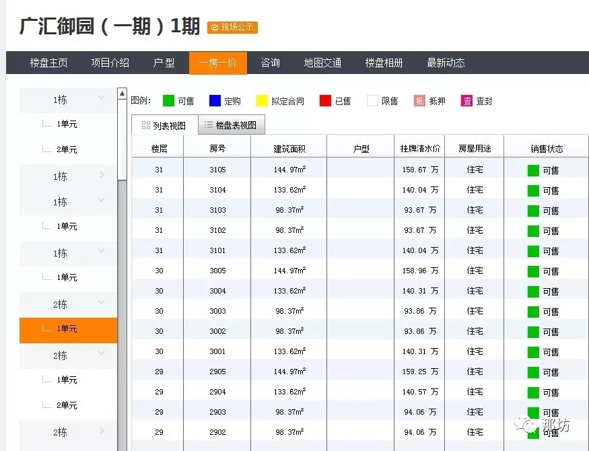Open the 户型 menu item
This screenshot has width=589, height=451.
tap(164, 63)
